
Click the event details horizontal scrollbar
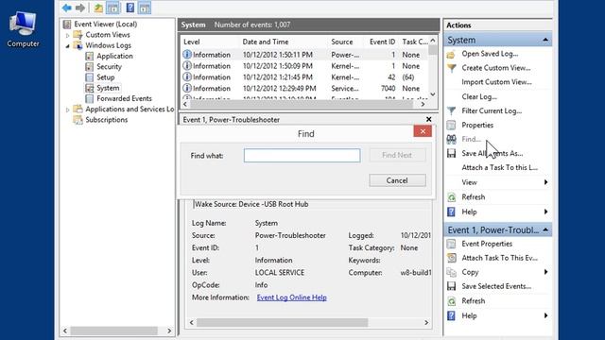click(283, 322)
